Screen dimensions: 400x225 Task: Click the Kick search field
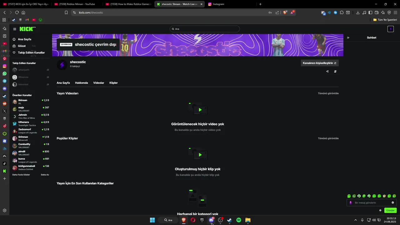tap(205, 29)
